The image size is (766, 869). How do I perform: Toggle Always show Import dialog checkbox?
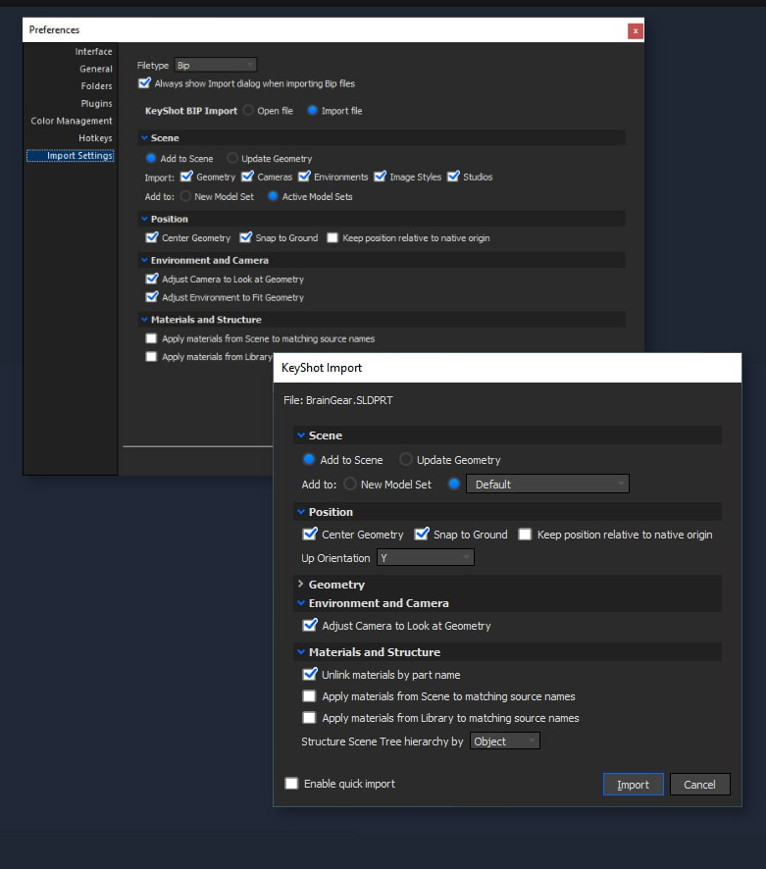(144, 83)
